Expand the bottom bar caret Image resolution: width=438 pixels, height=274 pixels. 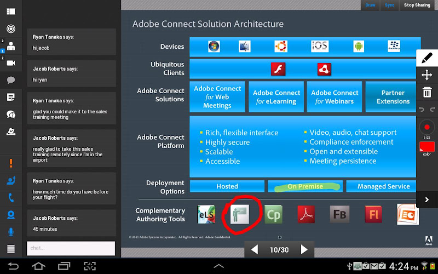click(x=218, y=266)
